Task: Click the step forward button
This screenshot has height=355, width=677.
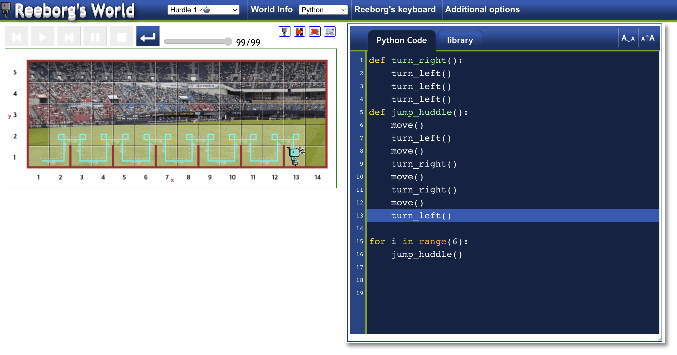Action: coord(69,37)
